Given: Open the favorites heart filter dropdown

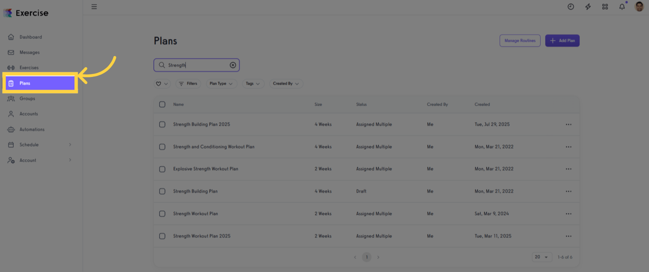Looking at the screenshot, I should coord(162,84).
